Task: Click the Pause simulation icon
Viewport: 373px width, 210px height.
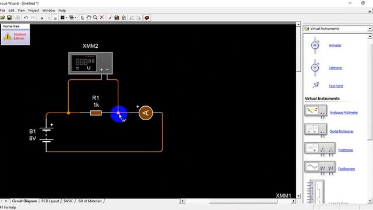Action: click(x=48, y=18)
